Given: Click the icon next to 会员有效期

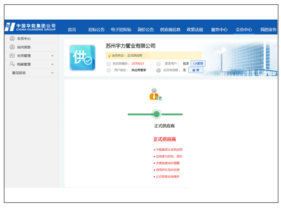Looking at the screenshot, I should (x=158, y=71).
